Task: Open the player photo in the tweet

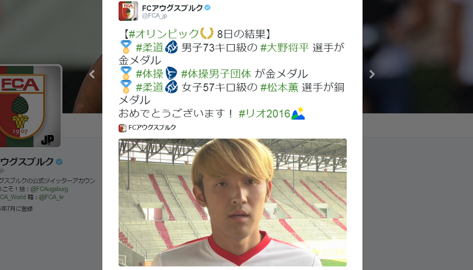Action: [x=233, y=202]
